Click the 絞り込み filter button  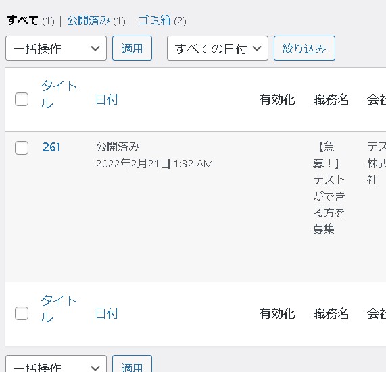(304, 48)
